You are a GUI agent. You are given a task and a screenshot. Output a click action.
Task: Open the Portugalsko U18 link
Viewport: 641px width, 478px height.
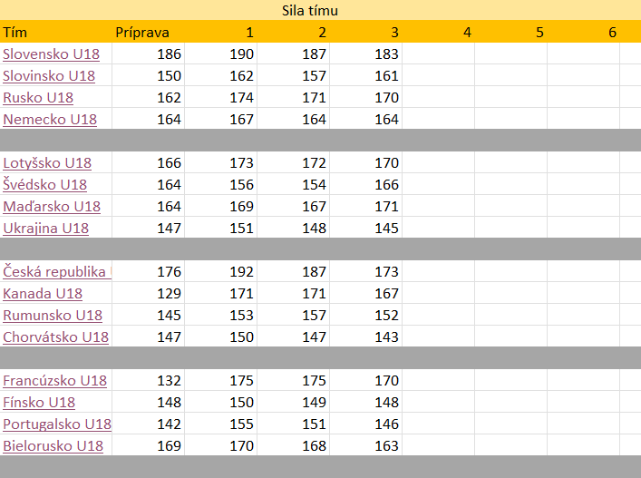pos(57,424)
